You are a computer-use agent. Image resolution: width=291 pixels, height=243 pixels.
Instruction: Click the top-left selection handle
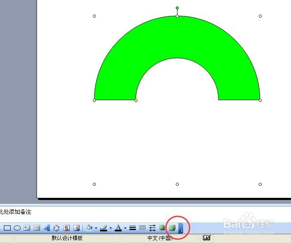(x=94, y=16)
